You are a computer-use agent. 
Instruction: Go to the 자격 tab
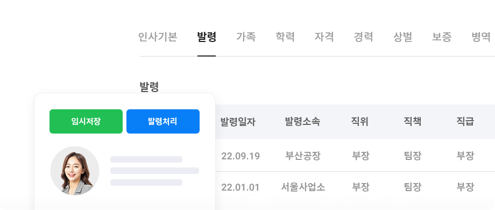tap(324, 37)
